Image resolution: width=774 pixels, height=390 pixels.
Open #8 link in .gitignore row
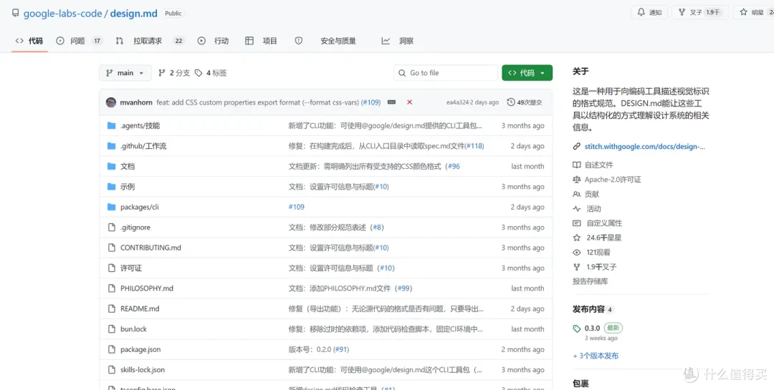pos(377,228)
